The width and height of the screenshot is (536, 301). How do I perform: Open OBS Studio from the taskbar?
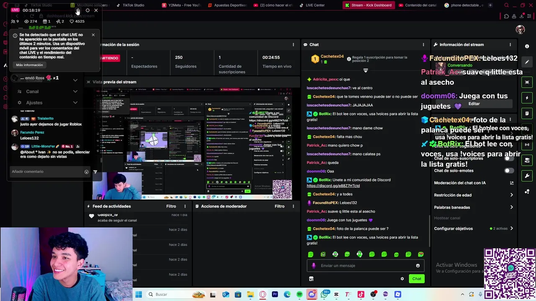pos(373,294)
